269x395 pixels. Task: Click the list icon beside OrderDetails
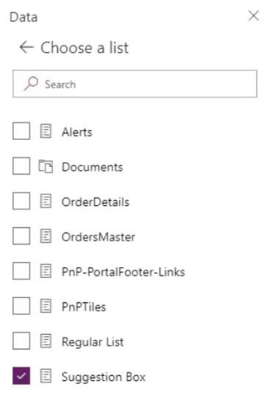tap(46, 202)
